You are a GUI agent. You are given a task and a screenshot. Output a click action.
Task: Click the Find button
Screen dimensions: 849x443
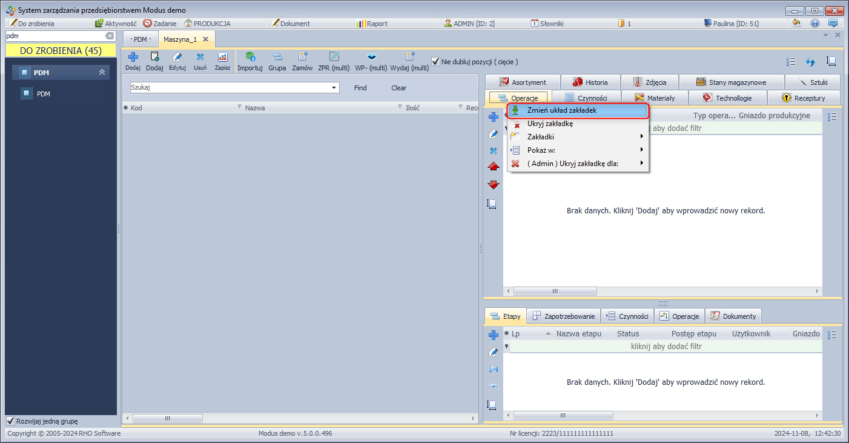[x=360, y=88]
